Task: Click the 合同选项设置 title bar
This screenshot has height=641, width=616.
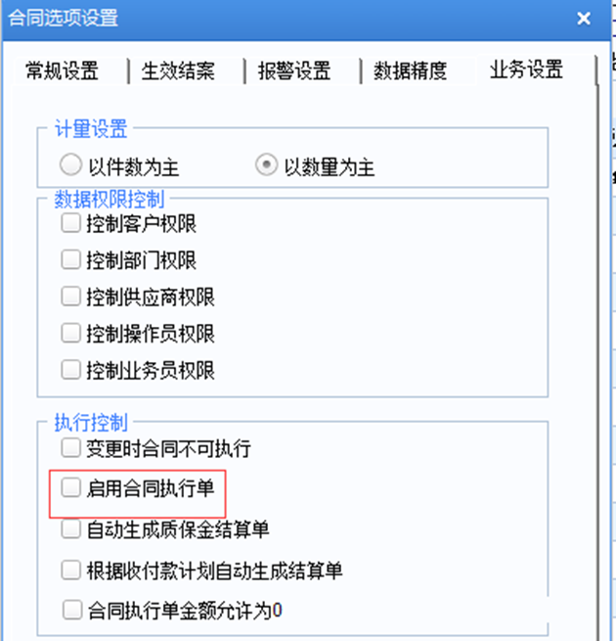Action: [x=306, y=19]
